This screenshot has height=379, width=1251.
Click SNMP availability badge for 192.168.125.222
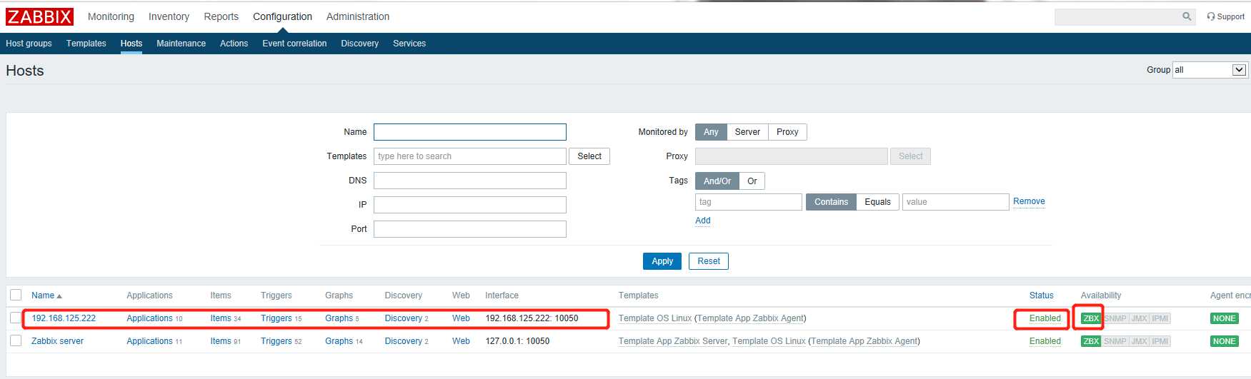coord(1115,318)
